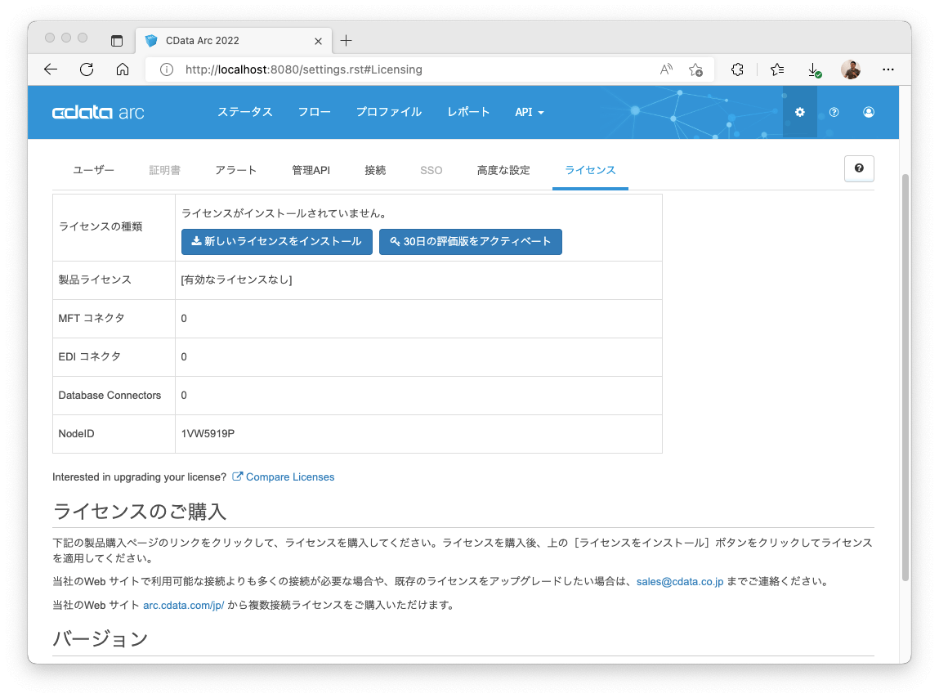Visit the arc.cdata.com/jp/ link
Viewport: 939px width, 698px height.
click(183, 606)
